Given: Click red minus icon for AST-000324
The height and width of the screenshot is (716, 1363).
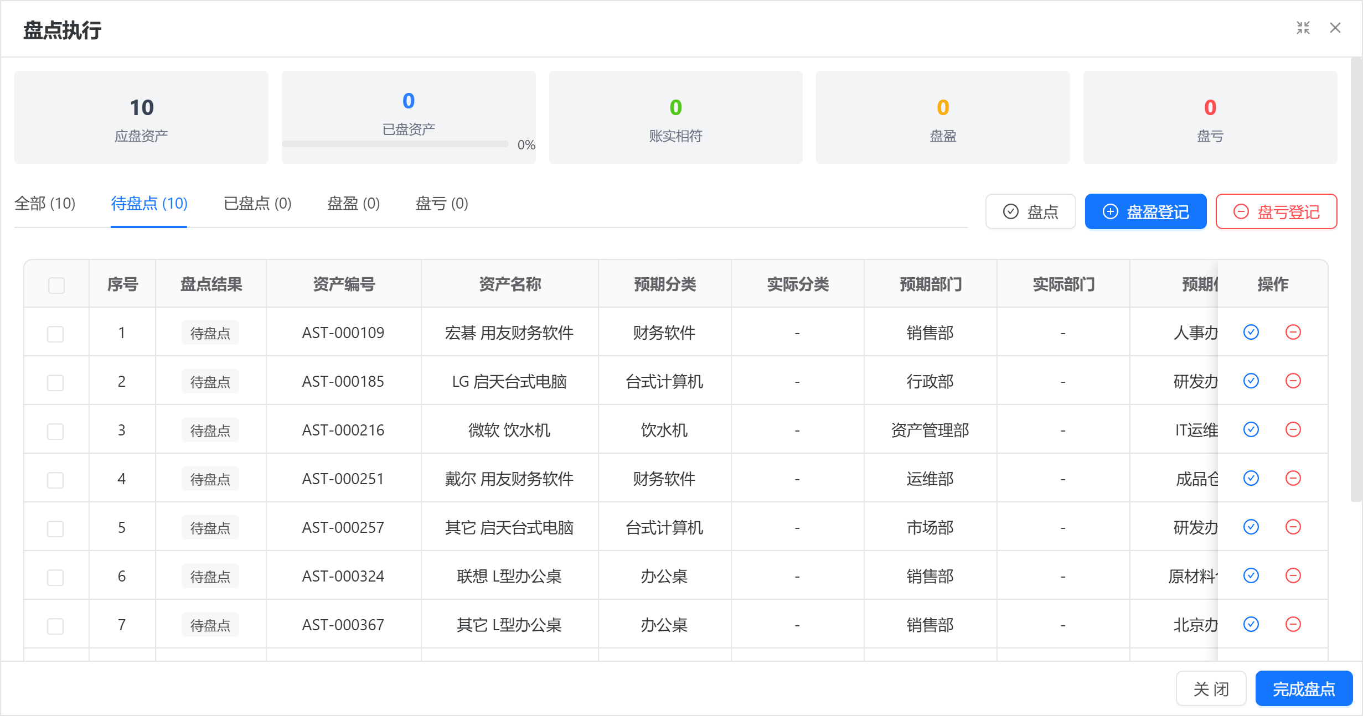Looking at the screenshot, I should click(x=1293, y=575).
